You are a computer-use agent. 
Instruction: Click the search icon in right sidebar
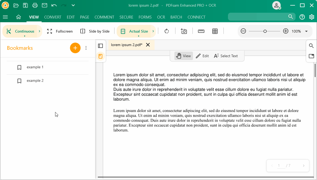pyautogui.click(x=311, y=46)
